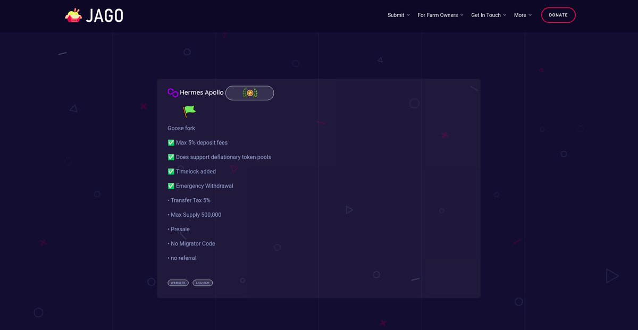This screenshot has width=638, height=330.
Task: Click the 'Transfer Tax 5%' line
Action: click(189, 200)
